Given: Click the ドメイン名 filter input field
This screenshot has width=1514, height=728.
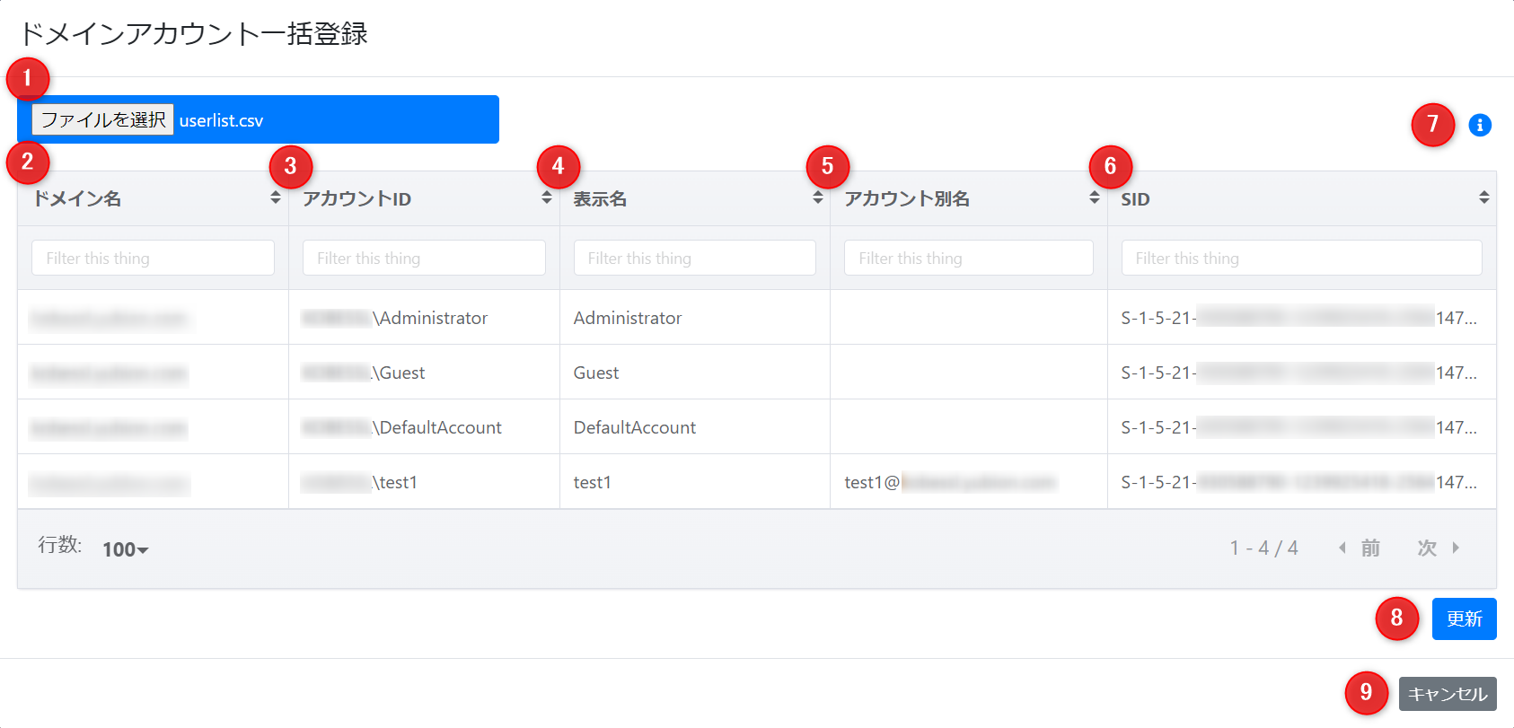Looking at the screenshot, I should pyautogui.click(x=154, y=258).
